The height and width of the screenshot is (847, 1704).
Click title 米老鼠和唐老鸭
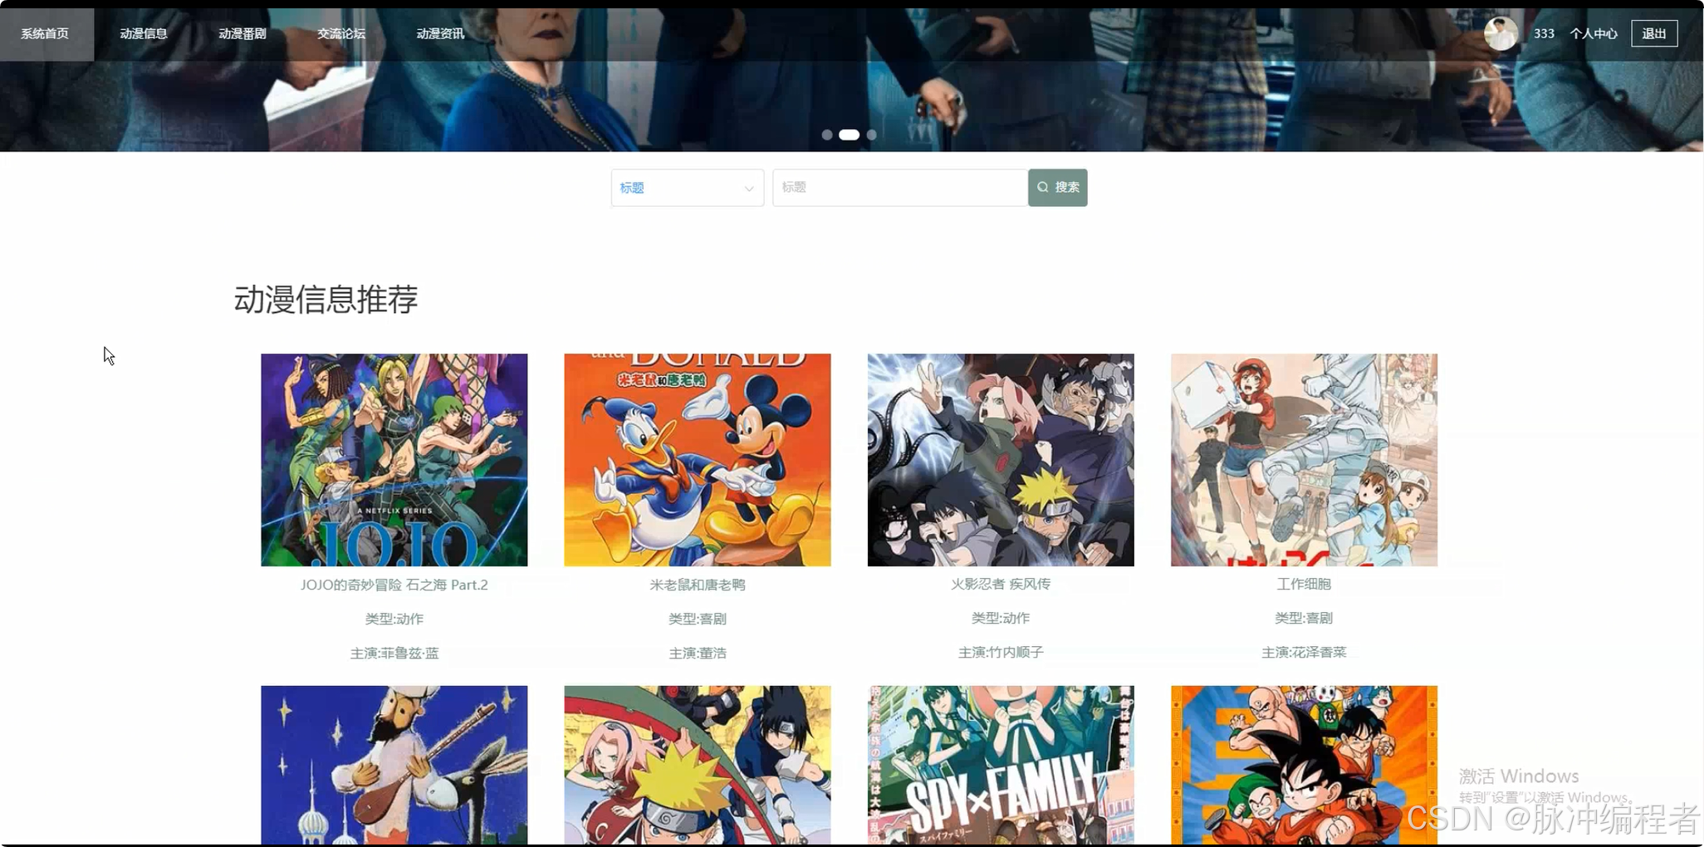pos(698,585)
